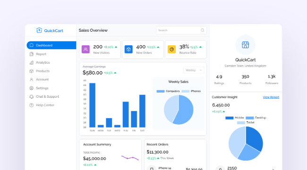Click the 38% Bounce Rate card
The height and width of the screenshot is (170, 307).
pos(186,50)
